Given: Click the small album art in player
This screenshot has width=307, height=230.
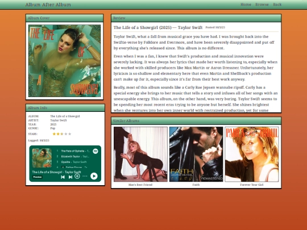Looking at the screenshot, I should [x=42, y=158].
